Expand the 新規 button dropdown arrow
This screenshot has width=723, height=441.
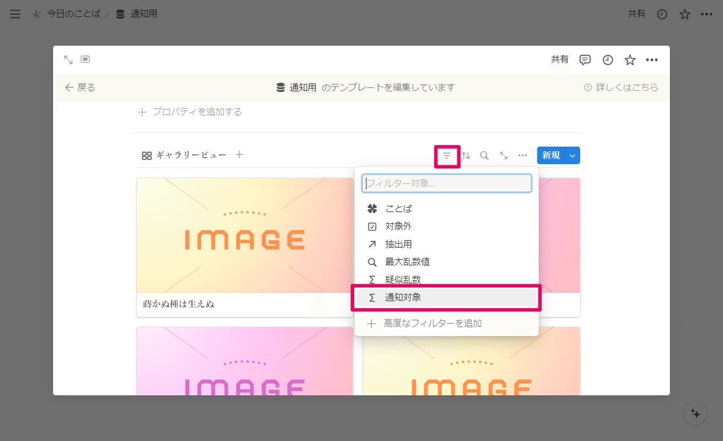(572, 155)
